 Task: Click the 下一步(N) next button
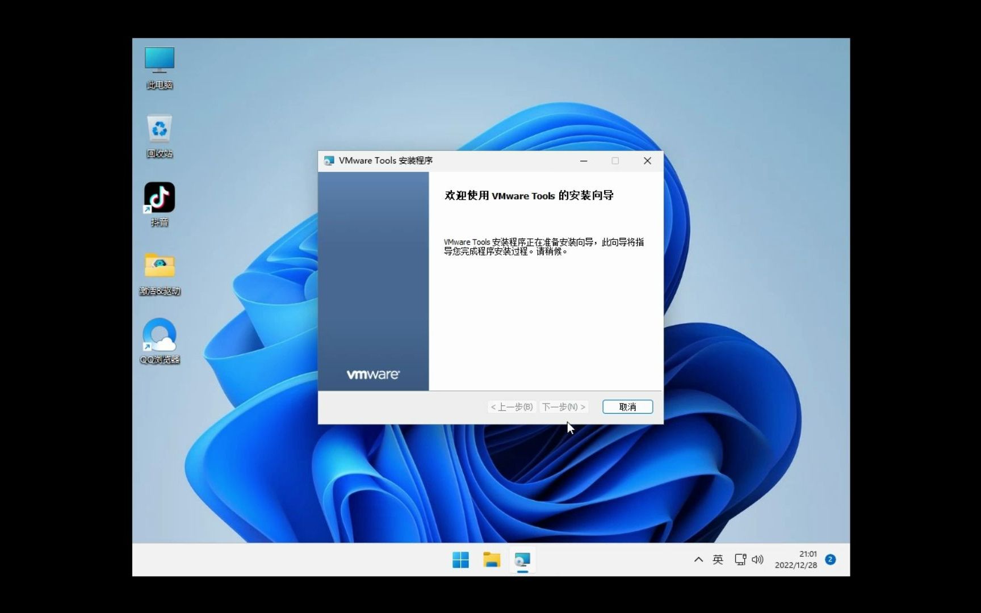(563, 406)
